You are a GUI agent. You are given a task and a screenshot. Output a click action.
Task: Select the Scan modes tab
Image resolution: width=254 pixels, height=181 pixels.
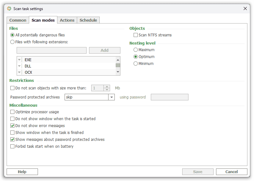[x=43, y=20]
